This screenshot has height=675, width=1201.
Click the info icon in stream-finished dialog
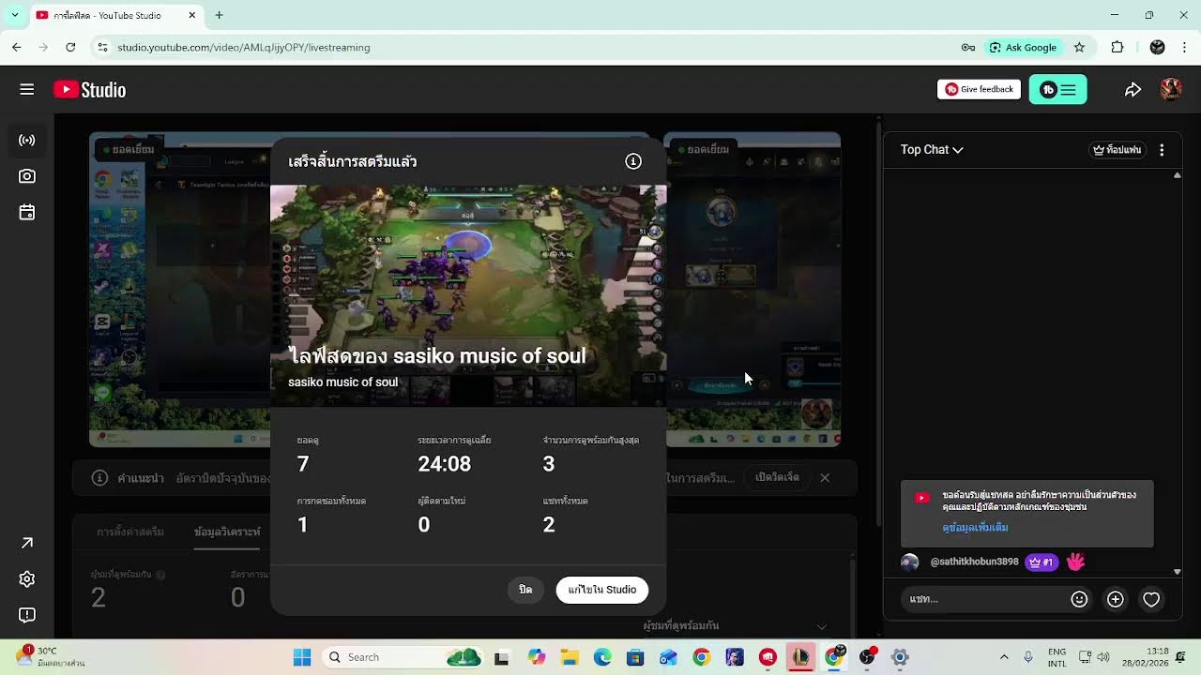[x=633, y=161]
